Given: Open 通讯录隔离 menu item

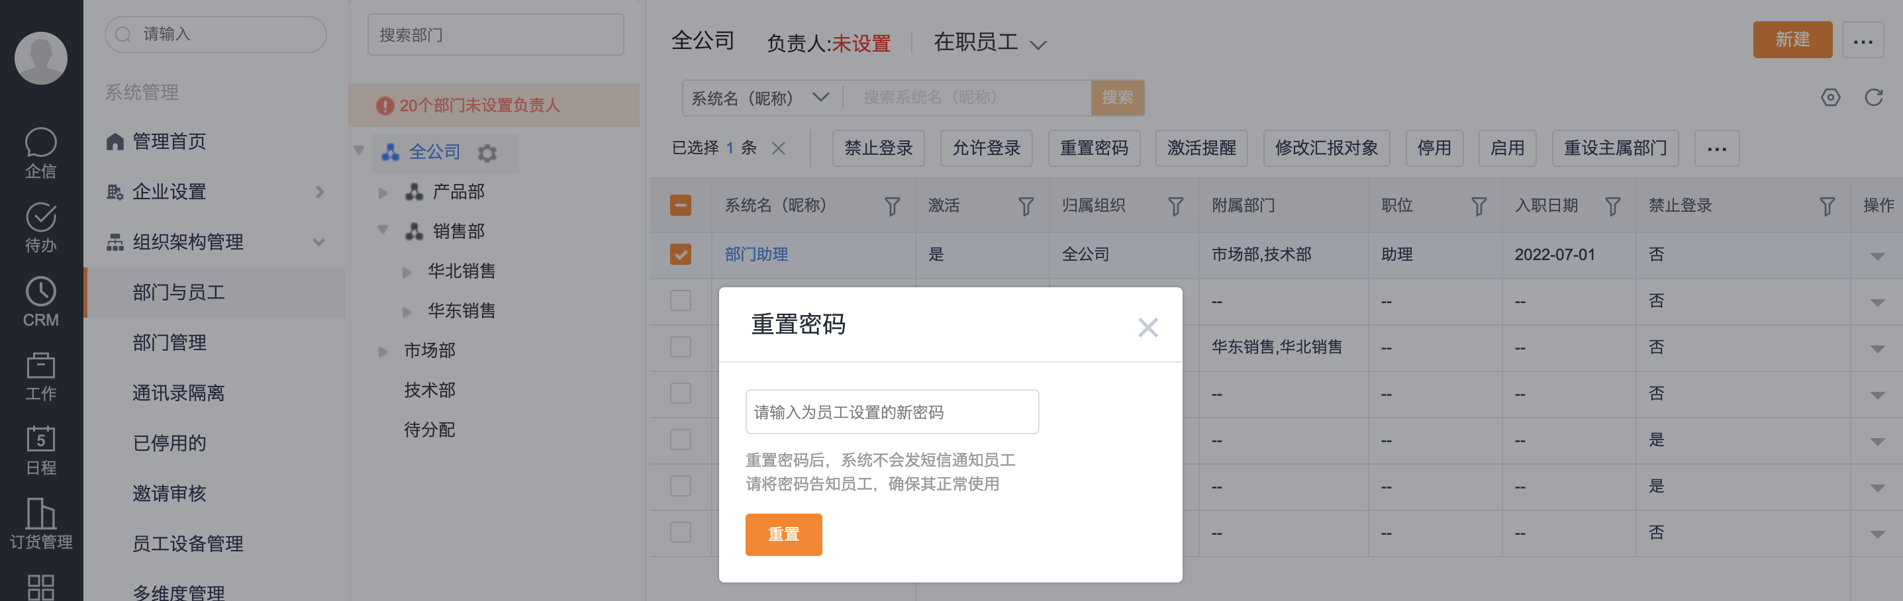Looking at the screenshot, I should pyautogui.click(x=178, y=393).
